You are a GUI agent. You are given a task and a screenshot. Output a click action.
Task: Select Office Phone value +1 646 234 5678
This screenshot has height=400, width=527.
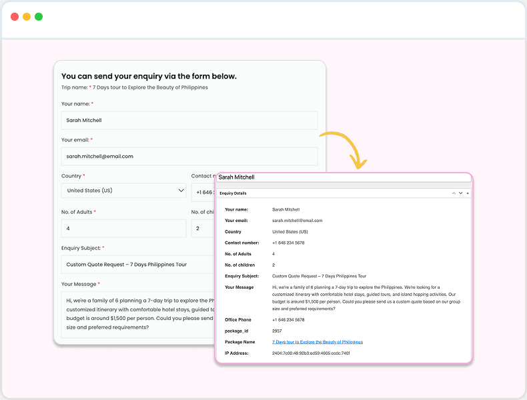(x=288, y=320)
